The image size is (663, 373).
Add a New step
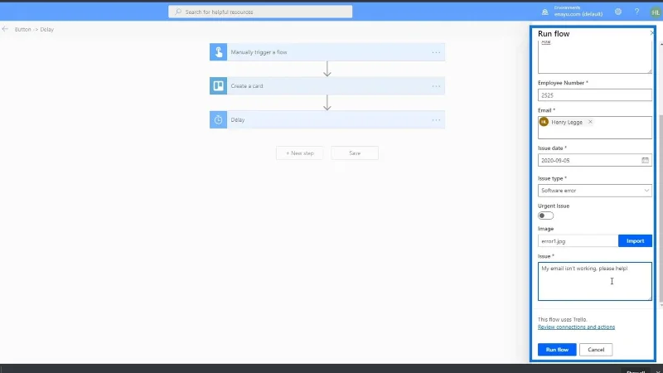tap(300, 153)
